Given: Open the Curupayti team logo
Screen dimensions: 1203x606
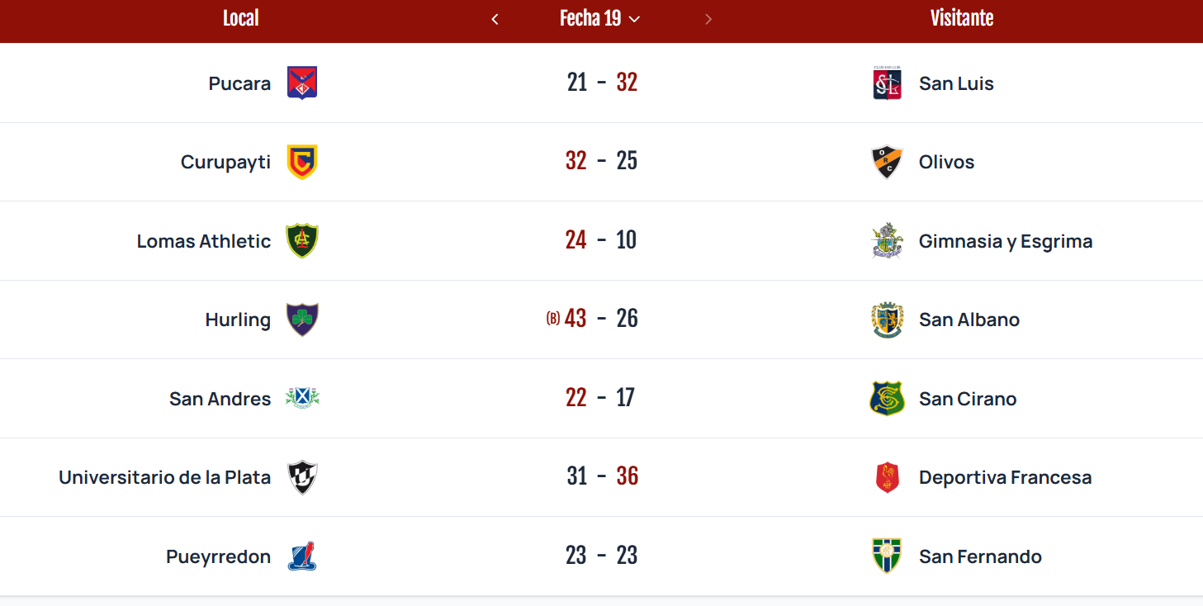Looking at the screenshot, I should [302, 162].
